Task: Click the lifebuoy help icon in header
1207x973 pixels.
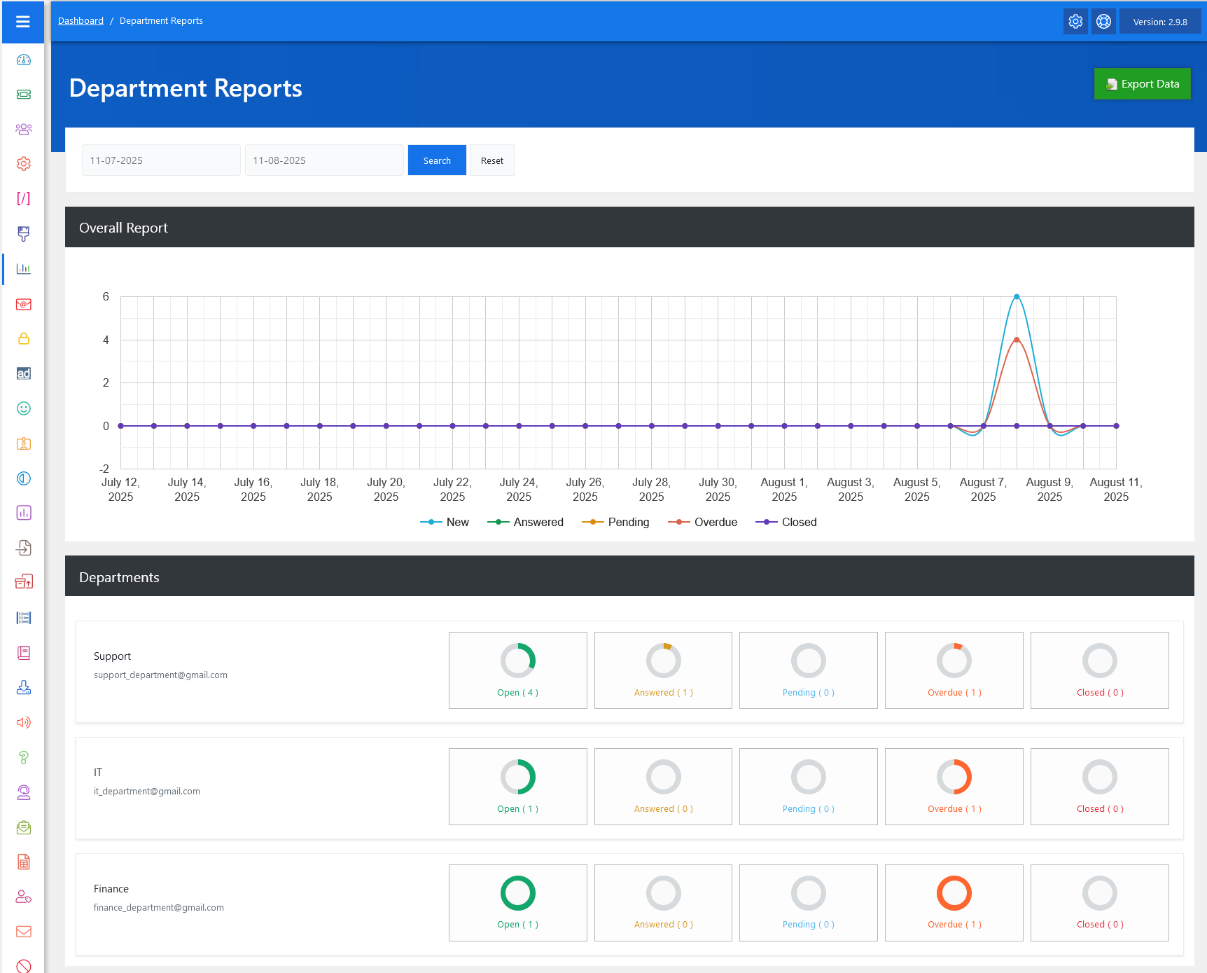Action: coord(1103,22)
